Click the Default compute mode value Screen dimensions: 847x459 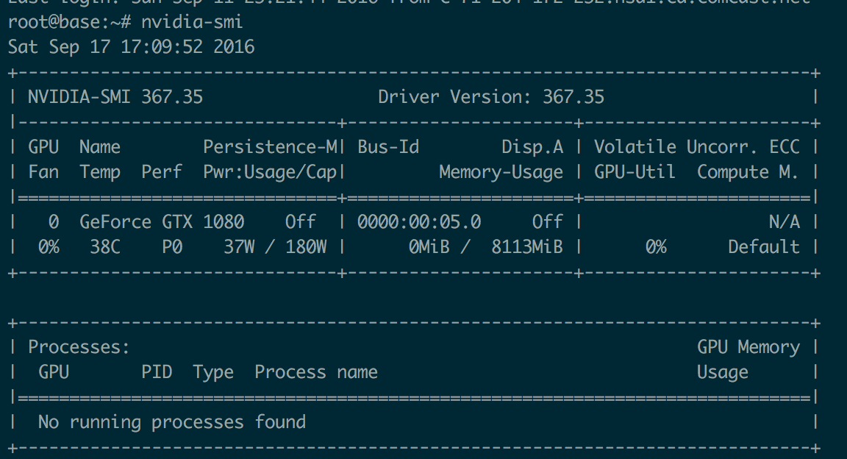(763, 247)
